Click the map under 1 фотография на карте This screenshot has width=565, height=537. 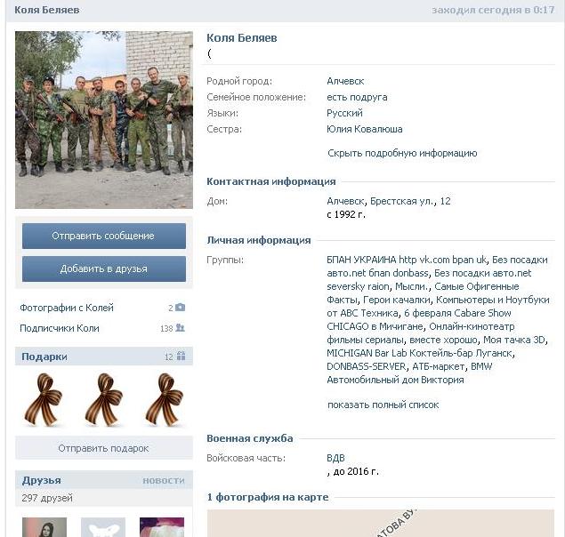click(x=381, y=523)
